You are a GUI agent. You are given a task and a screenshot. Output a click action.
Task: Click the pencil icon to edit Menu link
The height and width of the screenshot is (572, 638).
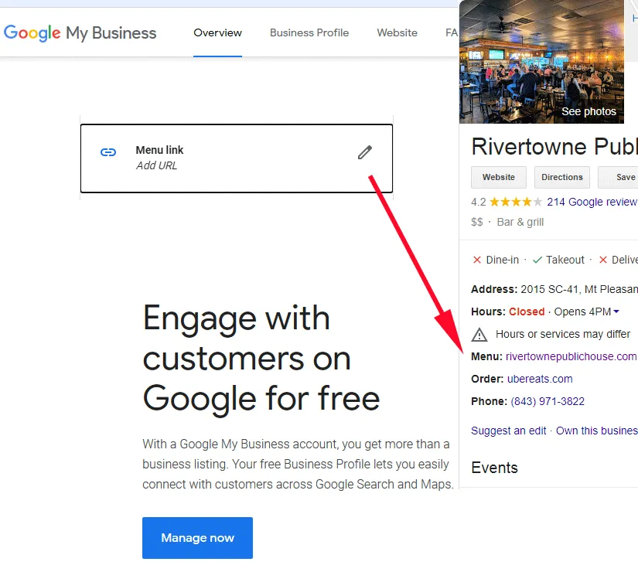click(364, 152)
